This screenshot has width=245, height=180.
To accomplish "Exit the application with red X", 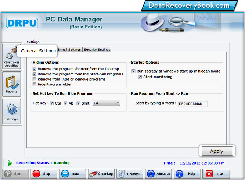I will click(216, 174).
